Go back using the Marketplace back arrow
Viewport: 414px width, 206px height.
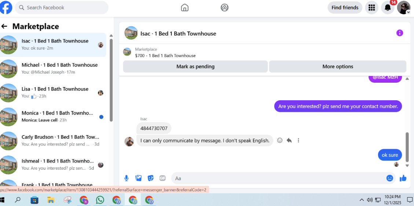point(4,26)
